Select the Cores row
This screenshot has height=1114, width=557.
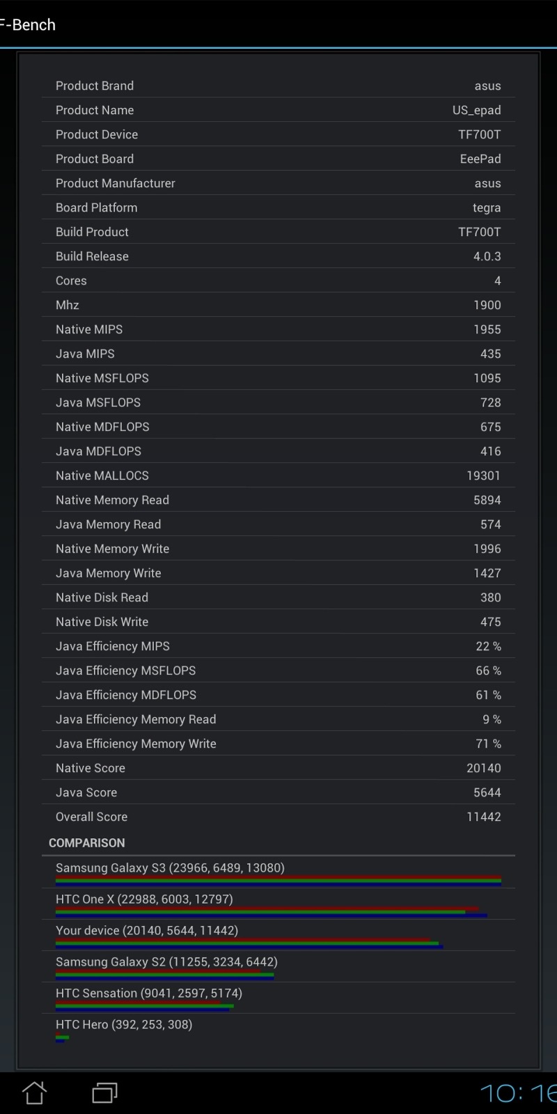pos(278,281)
